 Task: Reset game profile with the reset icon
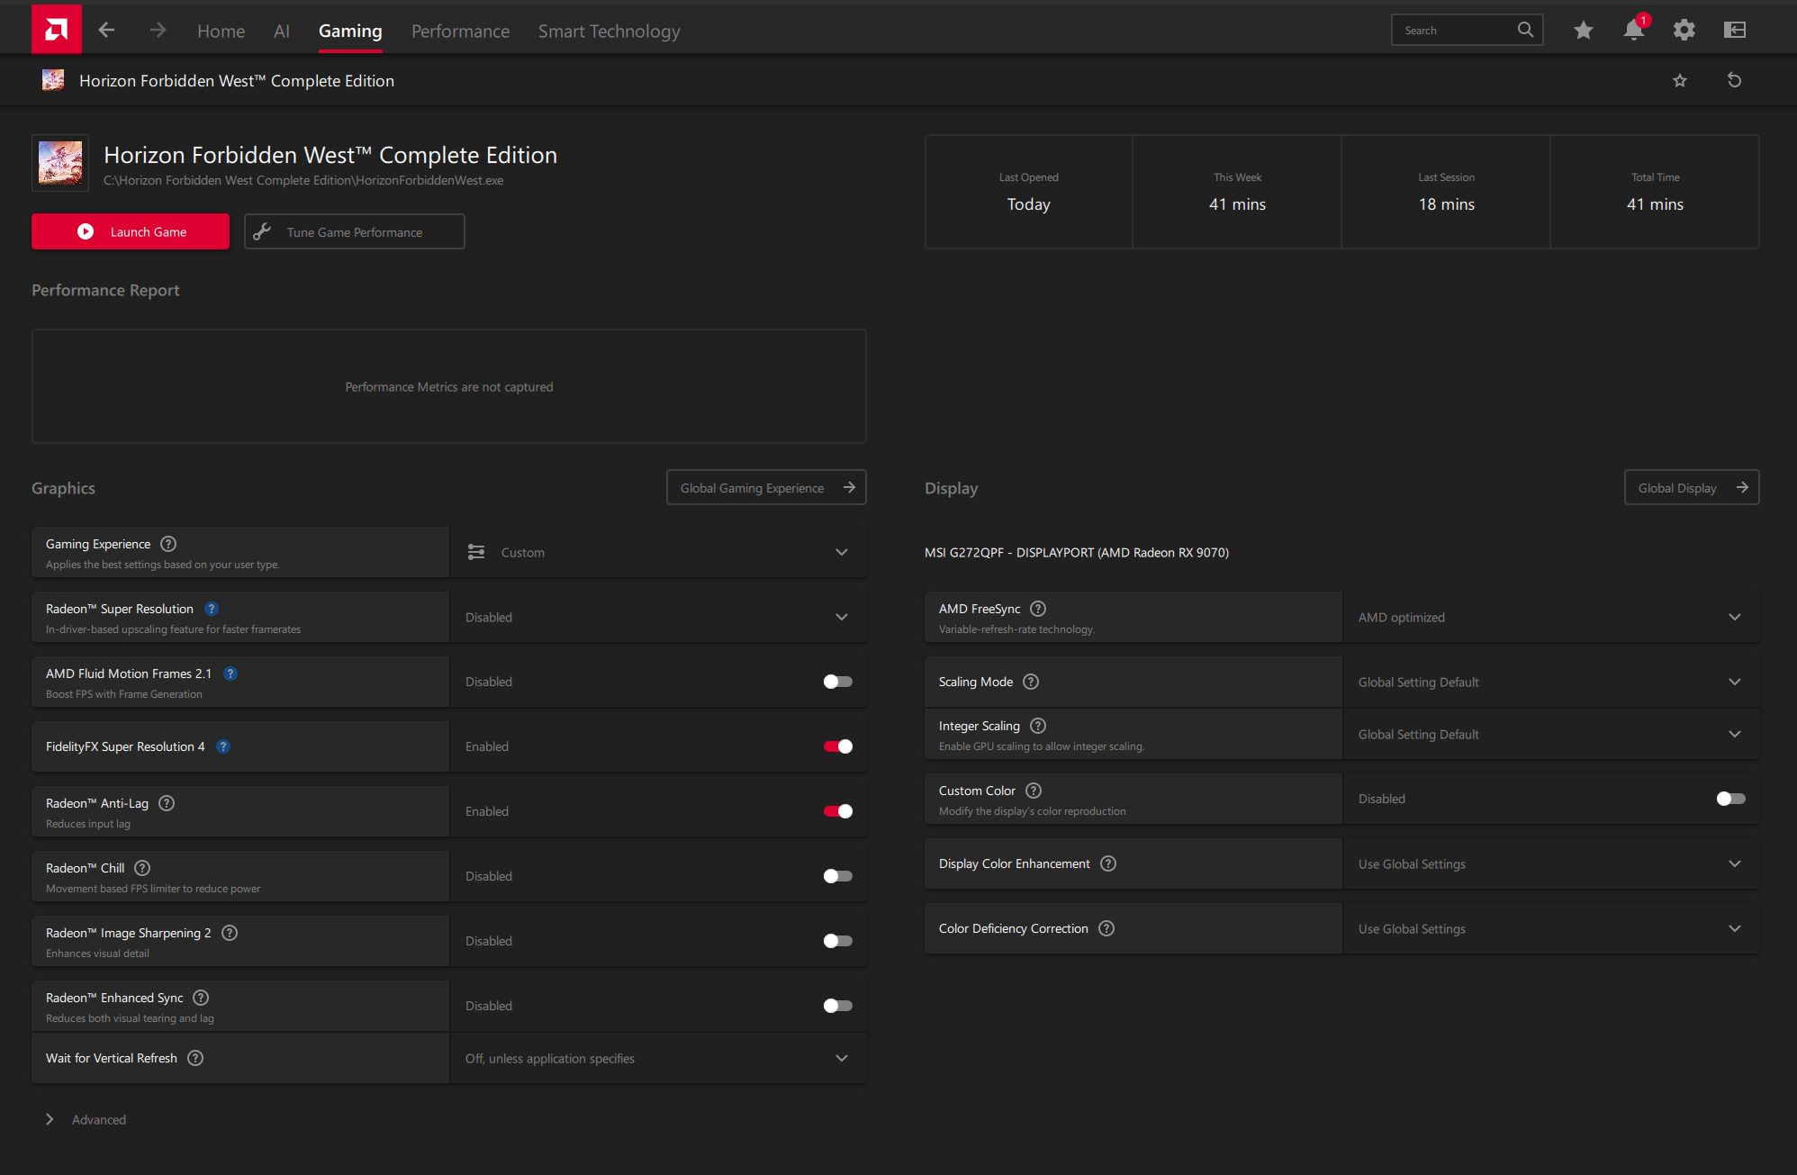(x=1734, y=80)
